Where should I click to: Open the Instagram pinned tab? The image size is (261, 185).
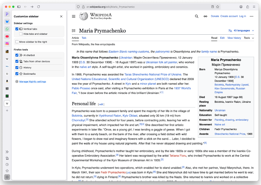[x=7, y=44]
